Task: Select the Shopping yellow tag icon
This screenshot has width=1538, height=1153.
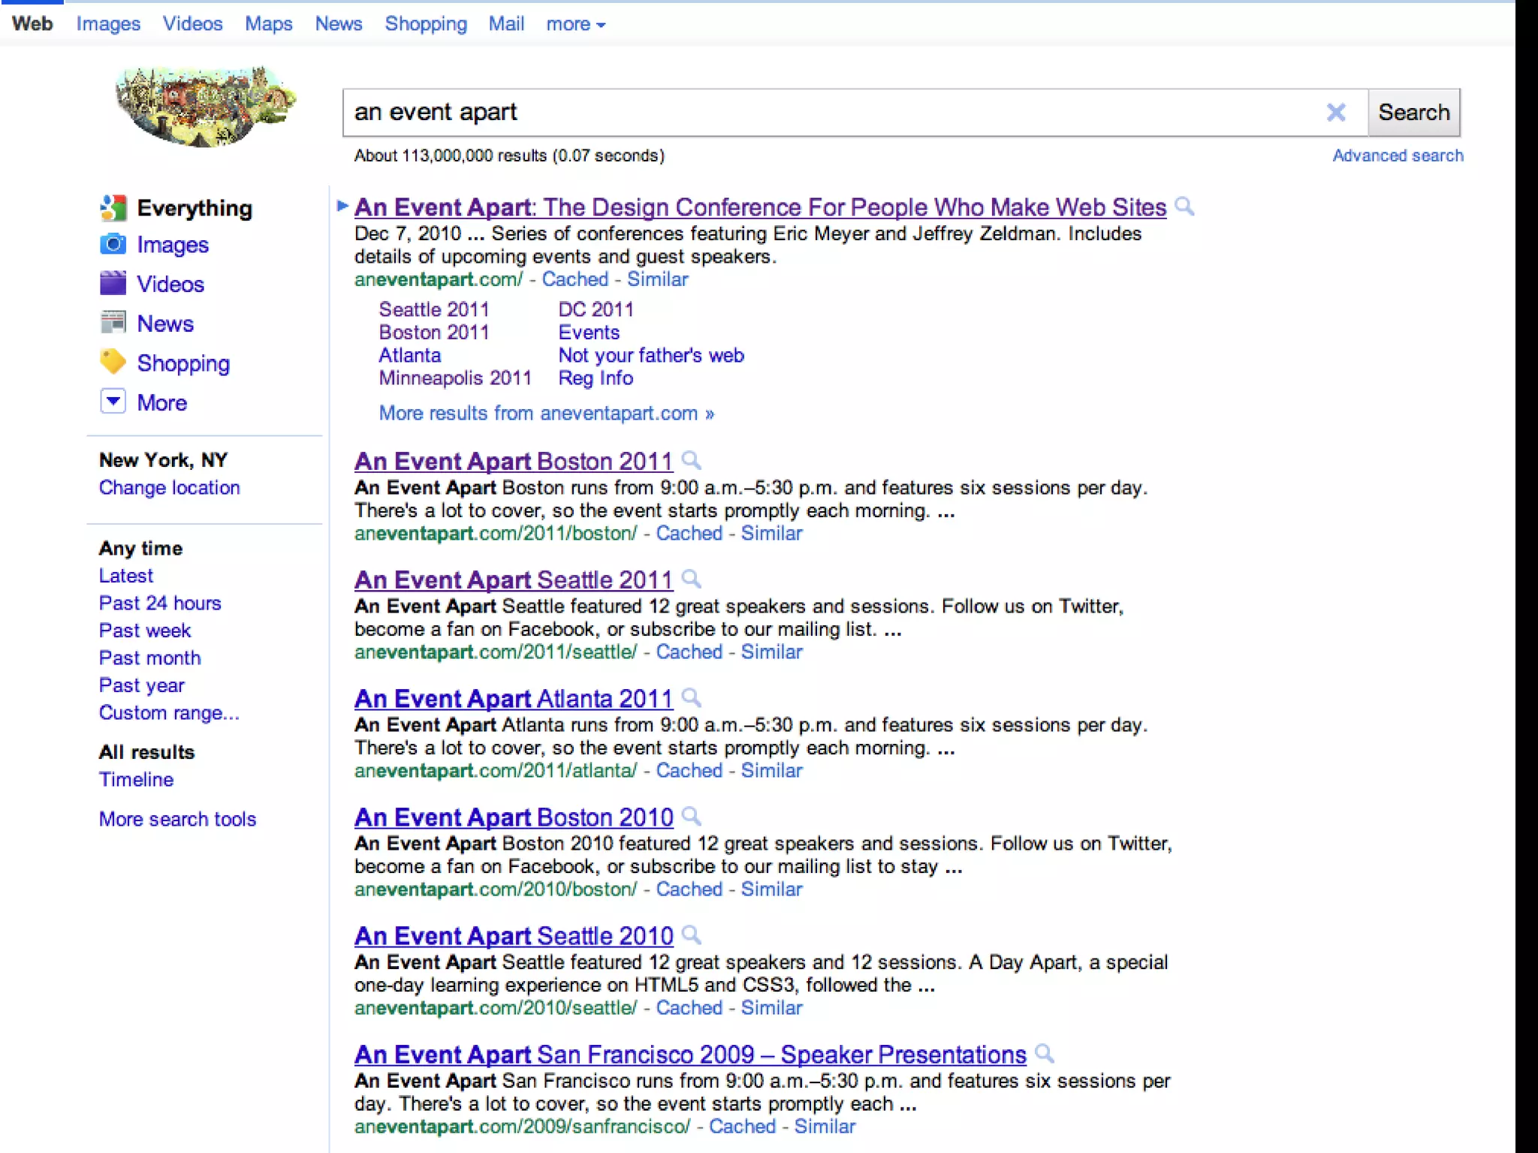Action: (113, 363)
